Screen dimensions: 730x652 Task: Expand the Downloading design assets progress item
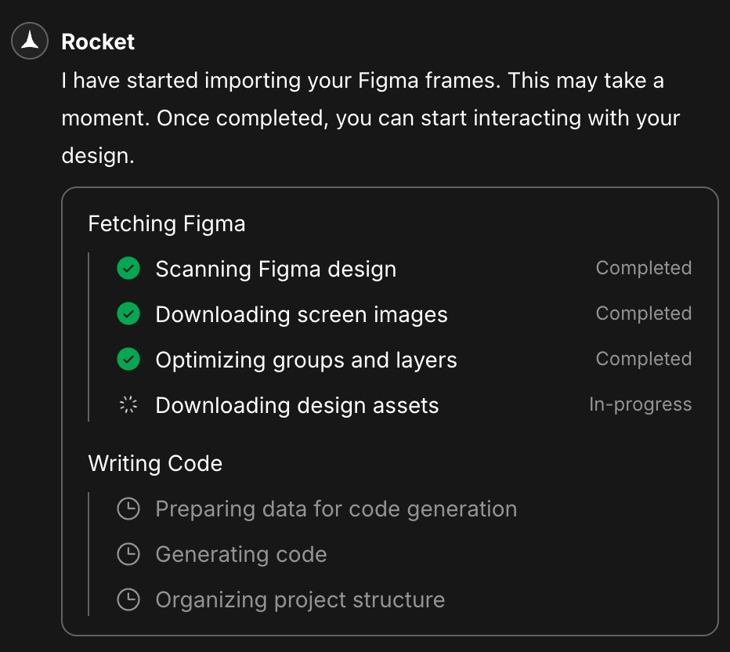click(298, 405)
